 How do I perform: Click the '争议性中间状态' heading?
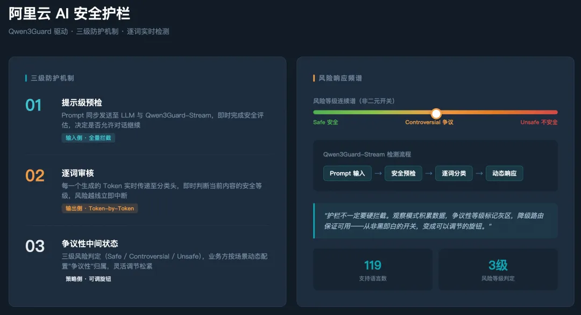[x=90, y=244]
